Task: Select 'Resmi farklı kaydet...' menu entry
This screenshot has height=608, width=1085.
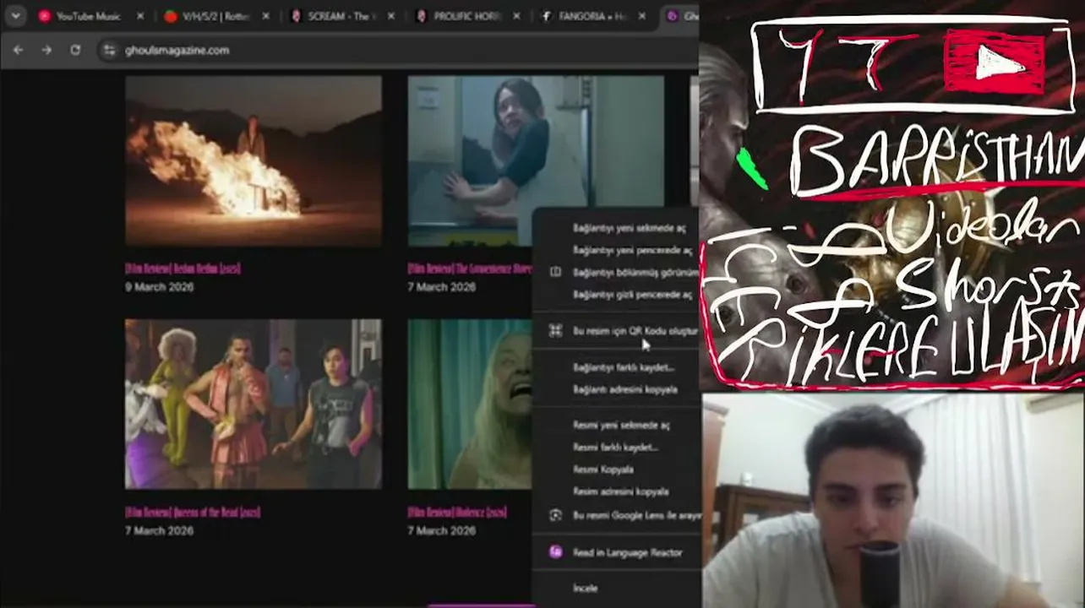Action: click(x=617, y=447)
